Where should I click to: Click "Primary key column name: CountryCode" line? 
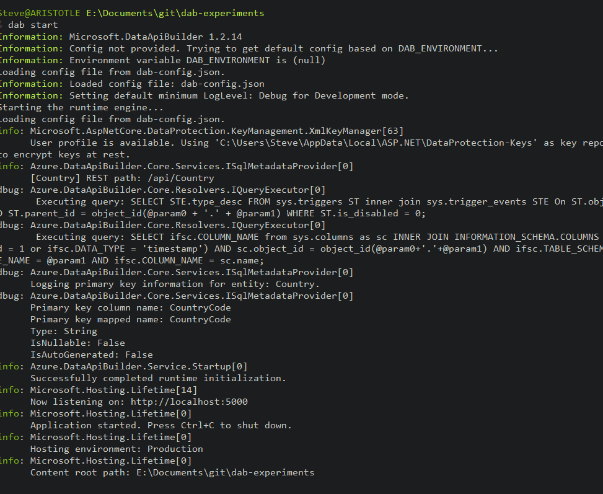(x=130, y=307)
